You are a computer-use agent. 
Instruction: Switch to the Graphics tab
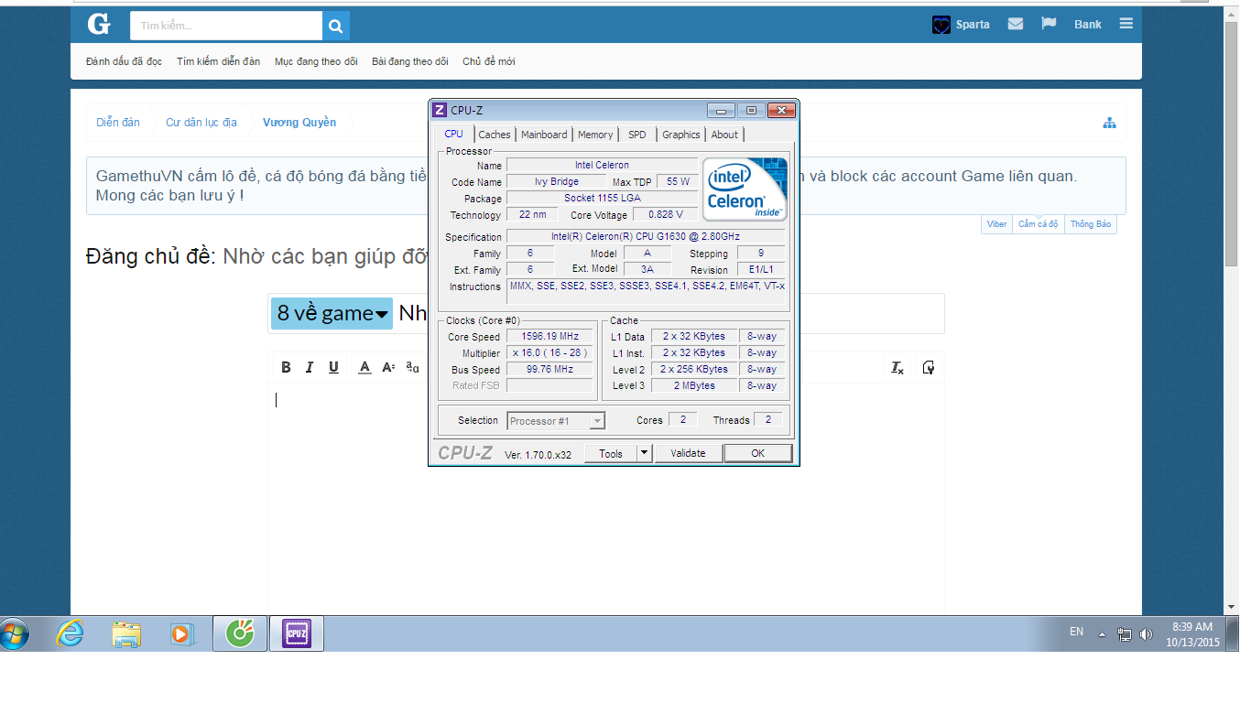click(681, 135)
